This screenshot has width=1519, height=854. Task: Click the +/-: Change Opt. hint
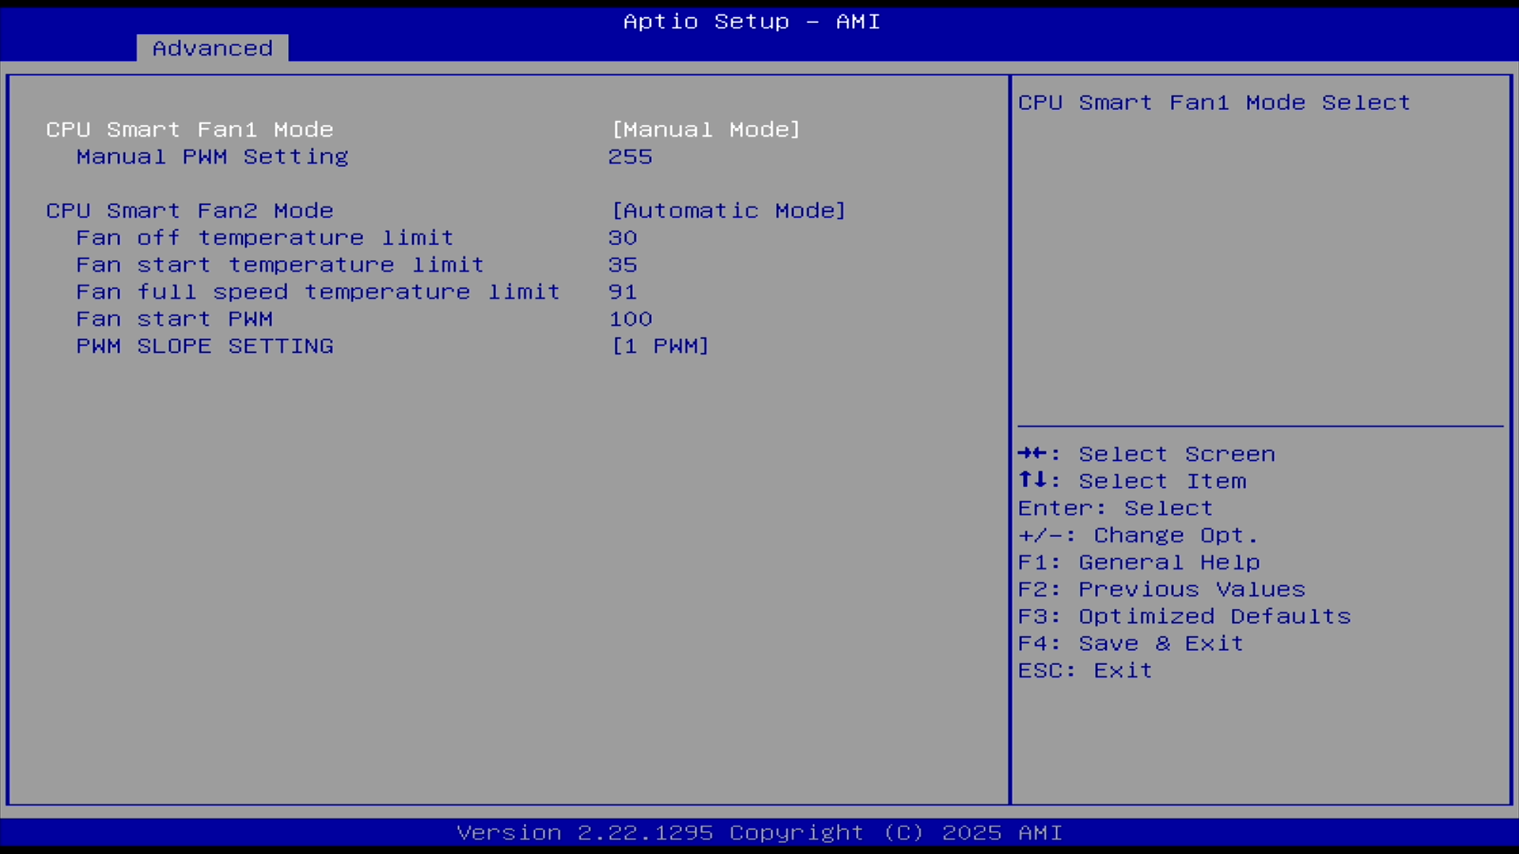(1138, 535)
